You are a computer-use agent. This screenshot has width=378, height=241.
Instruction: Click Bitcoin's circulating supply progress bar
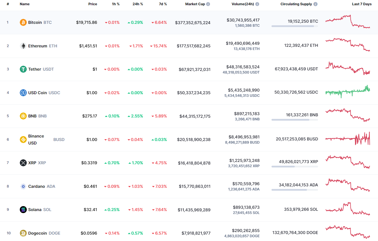(x=294, y=26)
